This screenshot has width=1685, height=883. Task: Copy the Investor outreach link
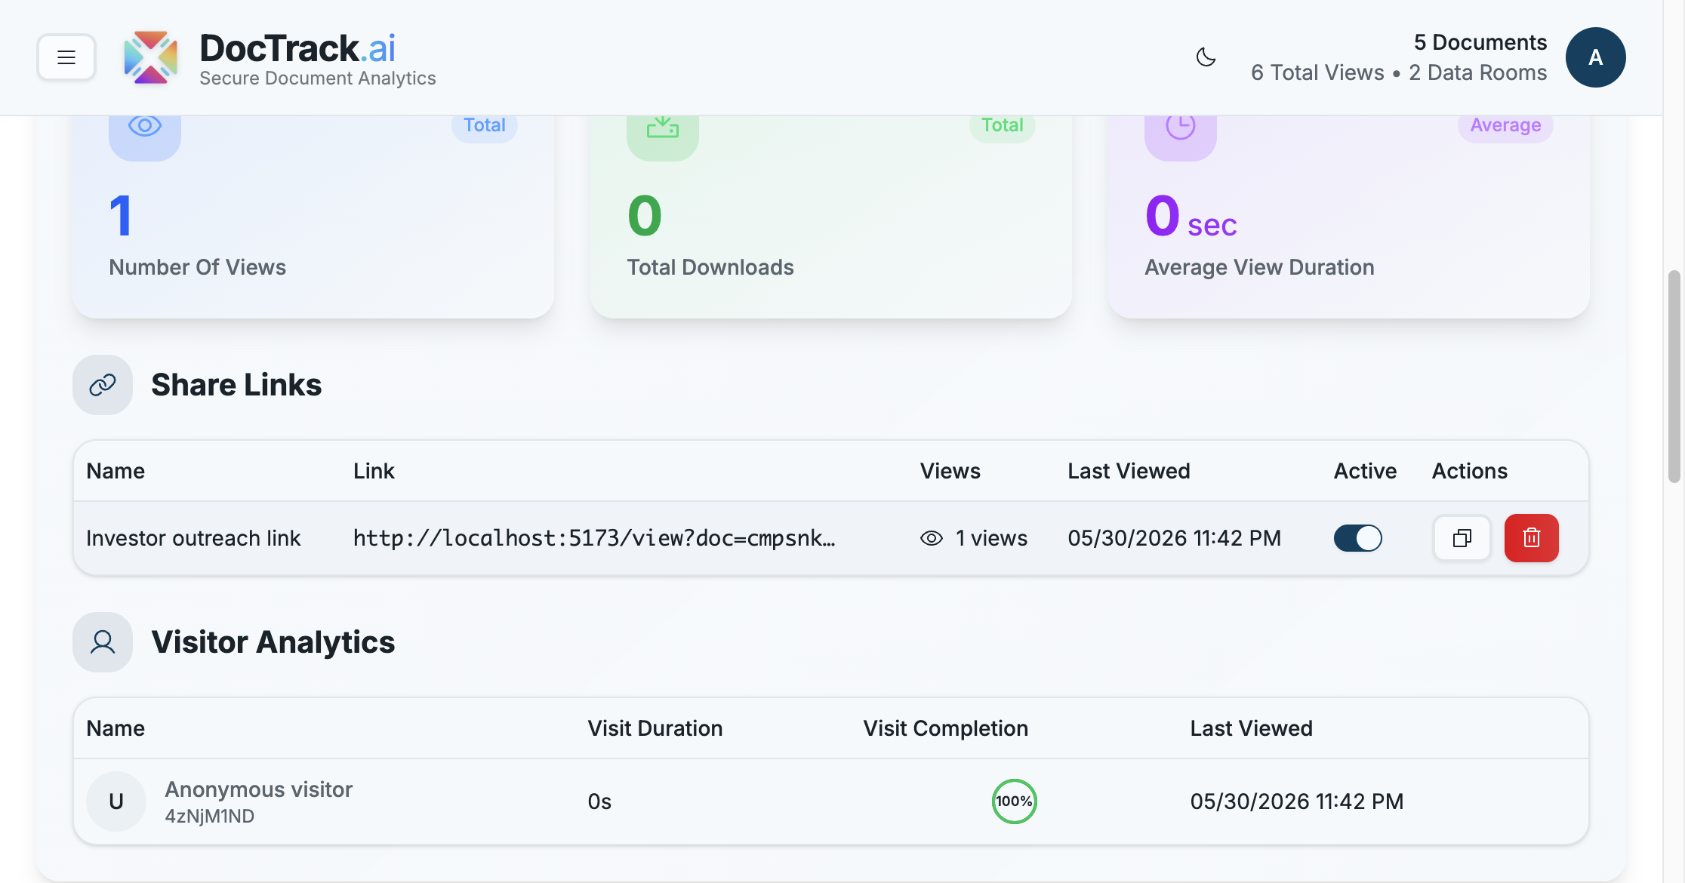click(x=1462, y=538)
